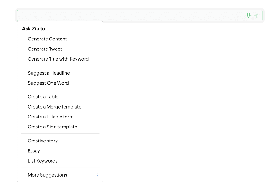Select the Essay suggestion

point(34,151)
